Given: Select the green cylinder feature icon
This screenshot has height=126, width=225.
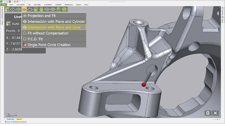Looking at the screenshot, I should tap(36, 10).
